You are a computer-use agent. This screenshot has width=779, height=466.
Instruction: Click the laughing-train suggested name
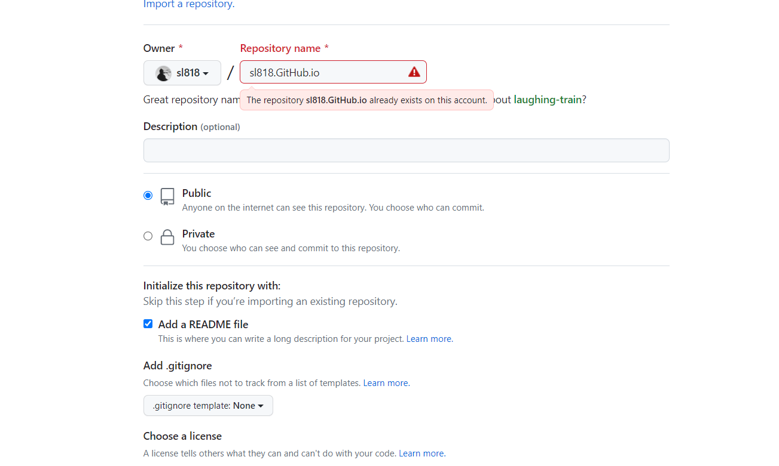(x=548, y=100)
